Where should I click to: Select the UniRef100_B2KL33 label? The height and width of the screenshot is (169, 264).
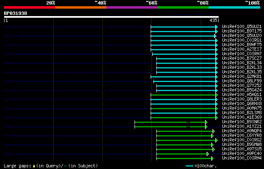242,68
